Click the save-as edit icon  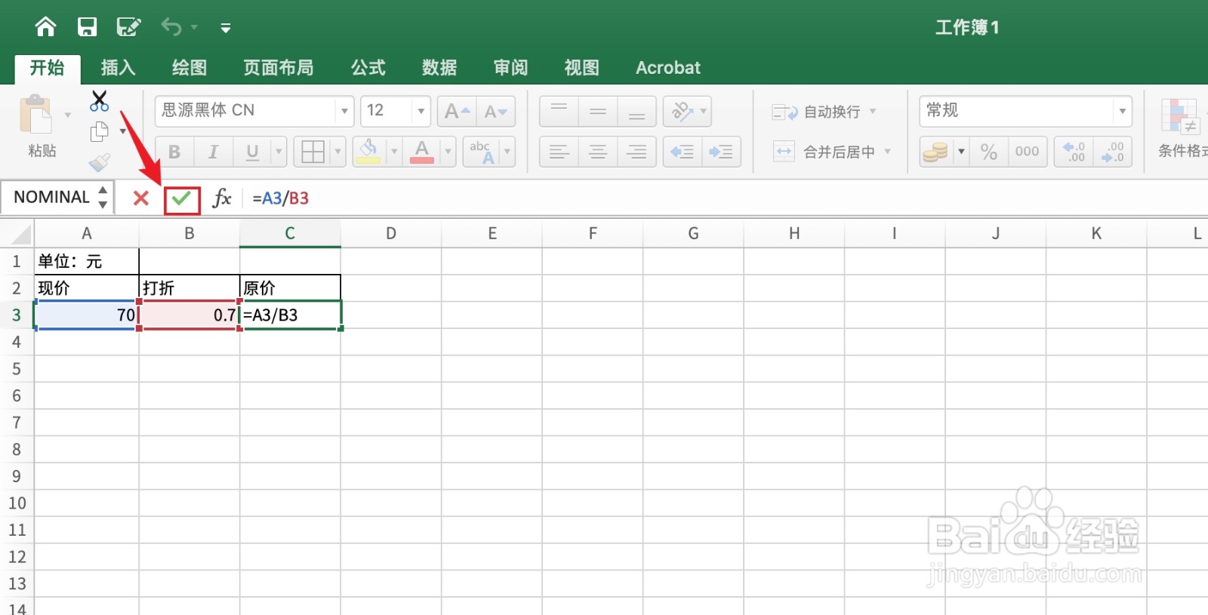[128, 27]
